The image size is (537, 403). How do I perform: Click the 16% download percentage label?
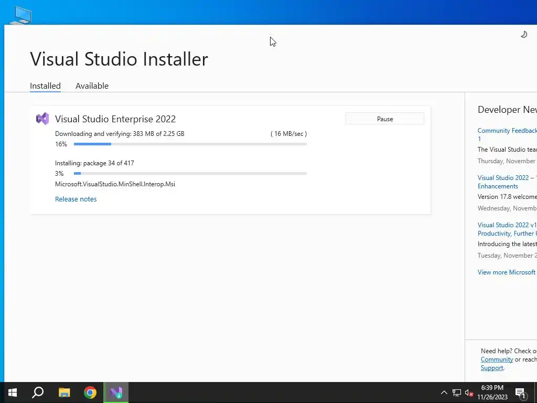point(61,144)
